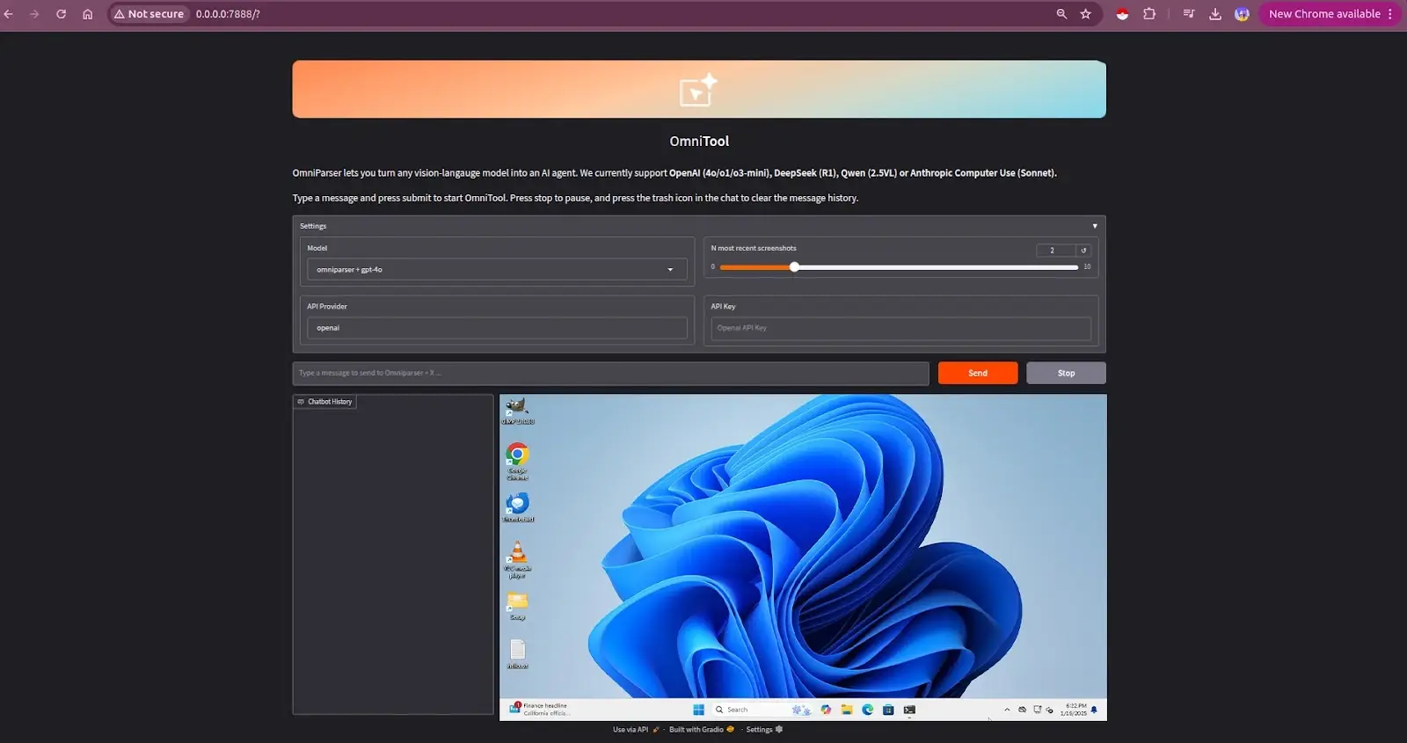Open the terminal icon in the taskbar

[909, 710]
